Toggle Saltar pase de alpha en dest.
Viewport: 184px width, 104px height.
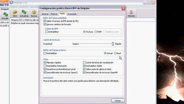pyautogui.click(x=84, y=69)
